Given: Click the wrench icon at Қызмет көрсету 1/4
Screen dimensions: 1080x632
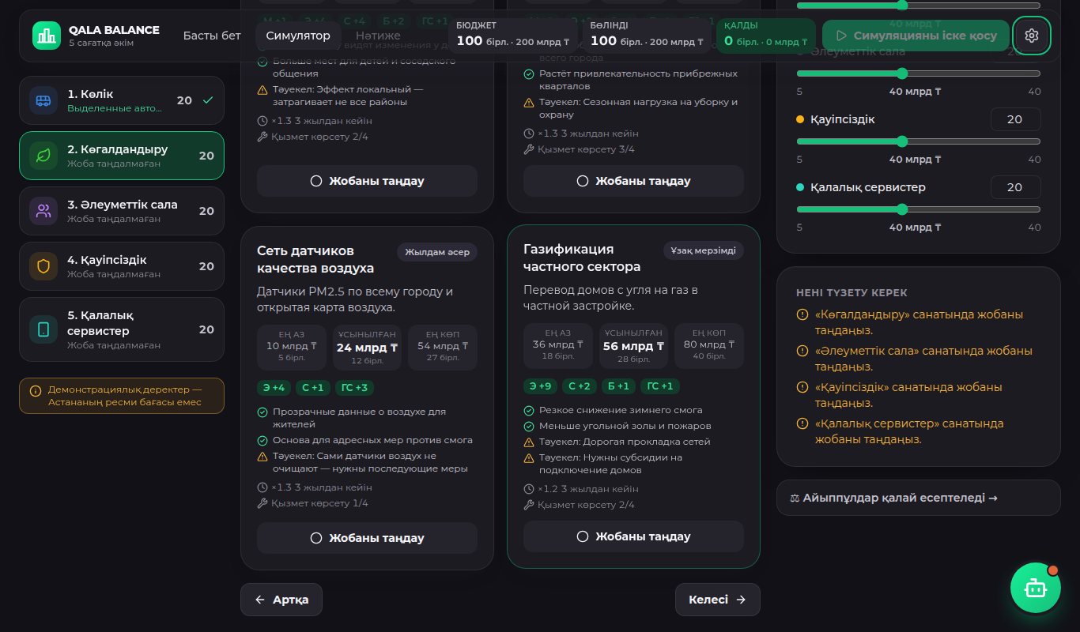Looking at the screenshot, I should (x=262, y=503).
